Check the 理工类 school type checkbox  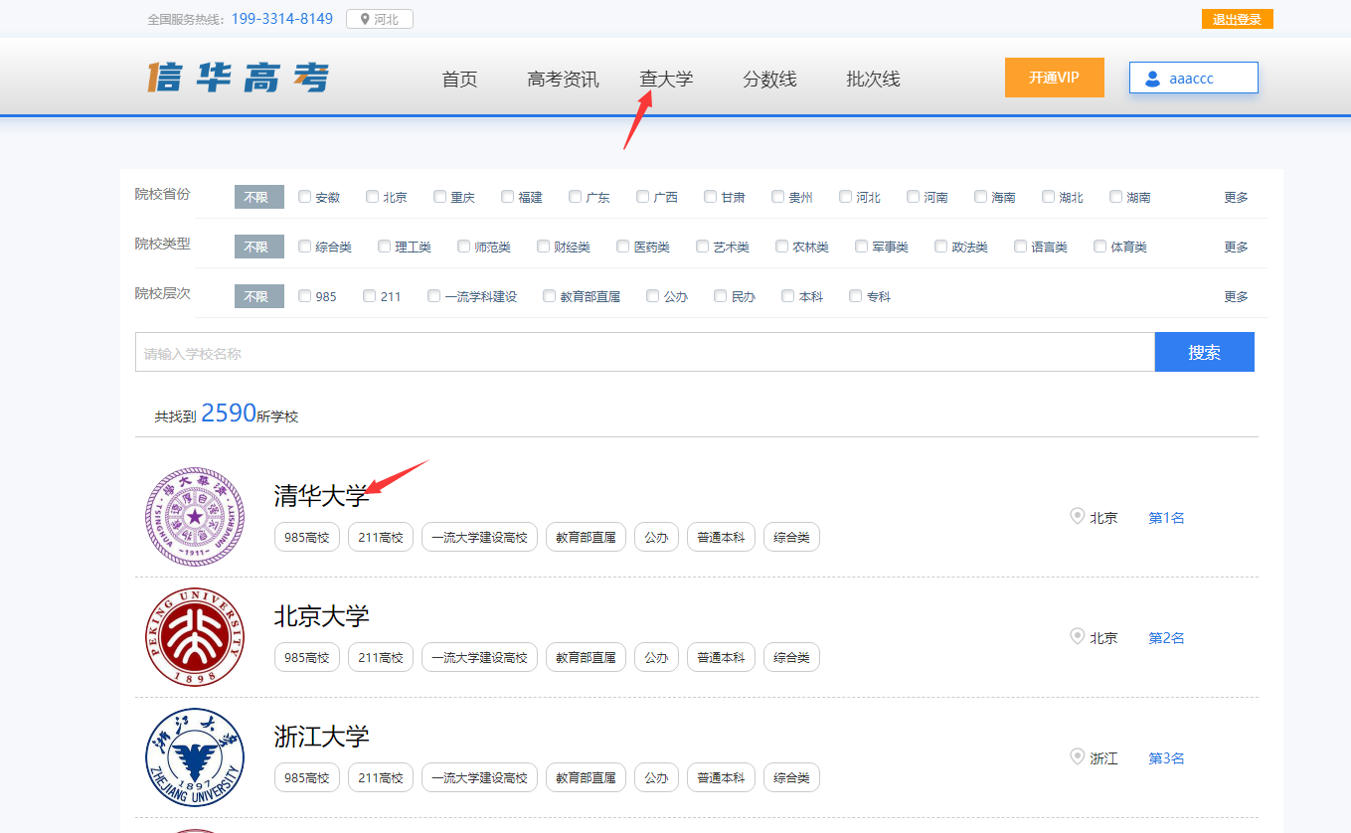click(385, 247)
